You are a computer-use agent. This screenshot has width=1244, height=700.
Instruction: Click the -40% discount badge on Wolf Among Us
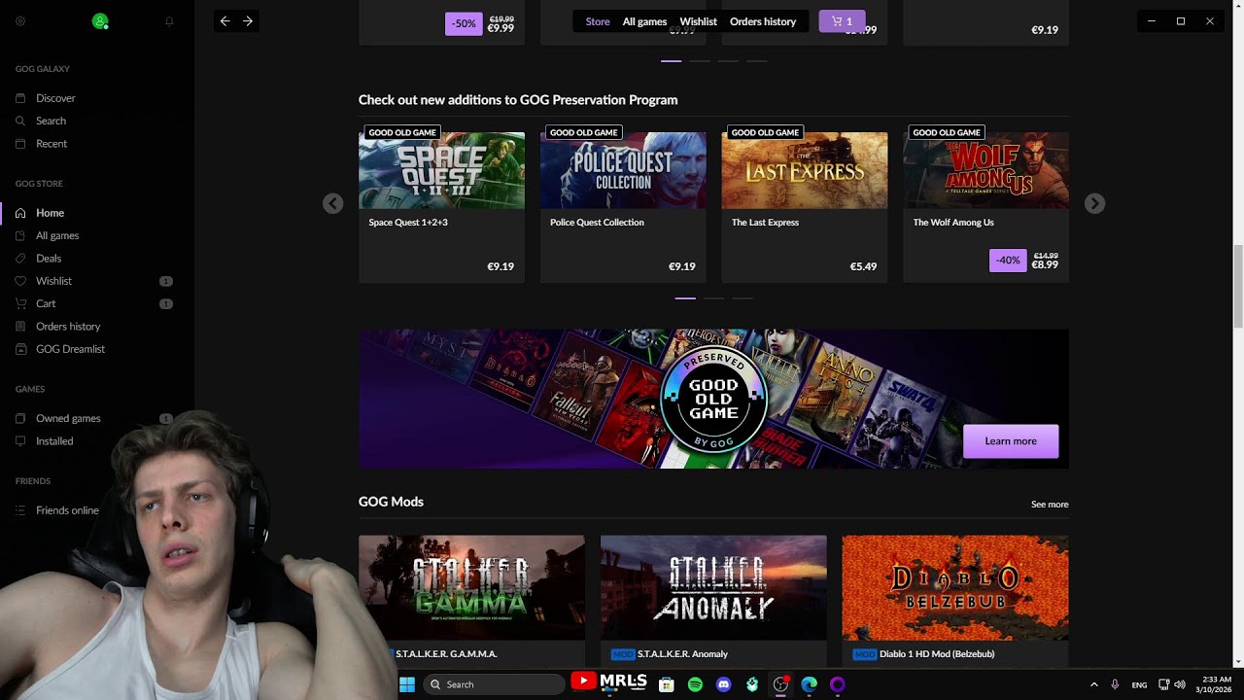[x=1008, y=261]
